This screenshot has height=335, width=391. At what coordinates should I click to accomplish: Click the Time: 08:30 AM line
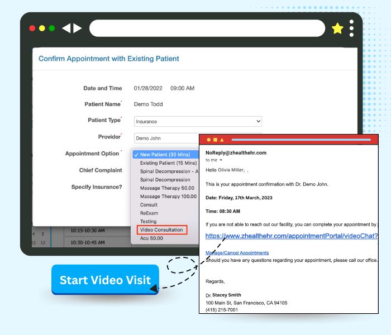pyautogui.click(x=223, y=212)
